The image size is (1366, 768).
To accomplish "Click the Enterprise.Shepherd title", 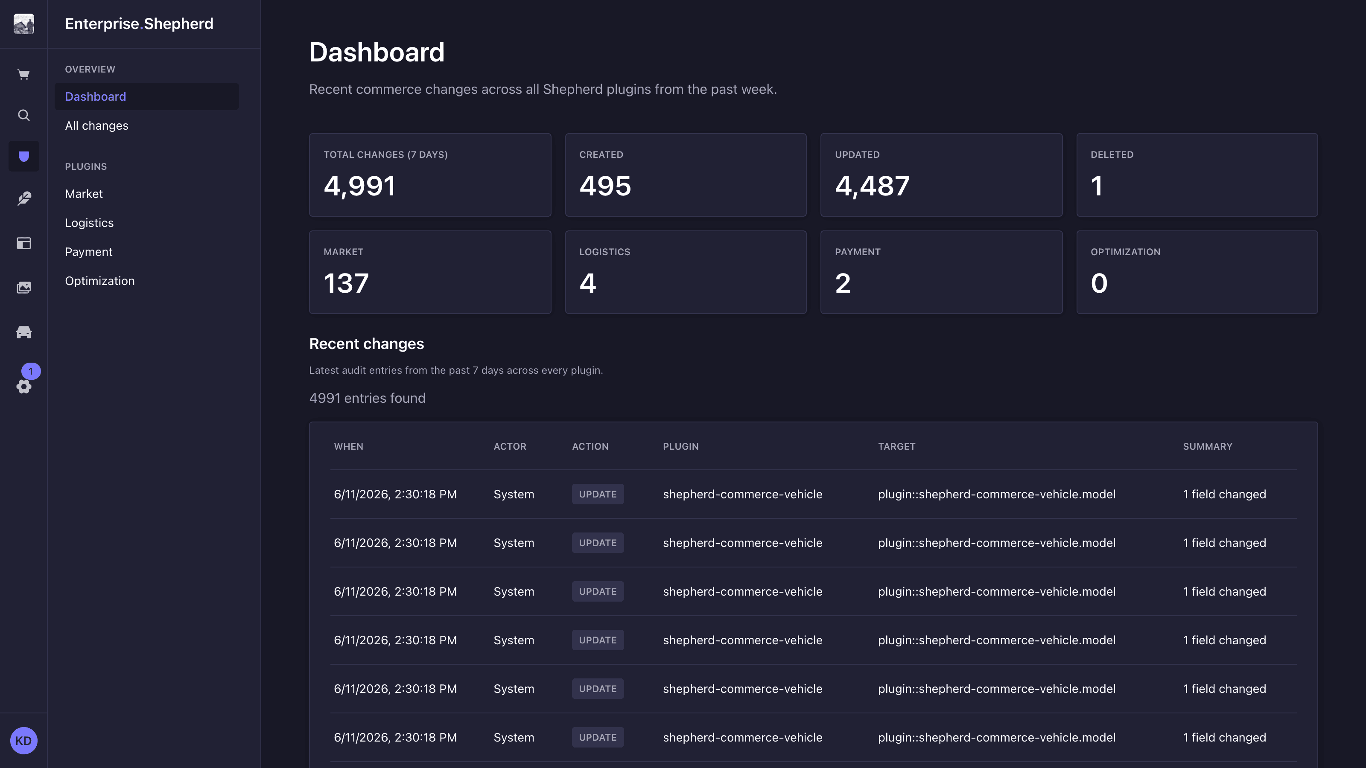I will [139, 24].
